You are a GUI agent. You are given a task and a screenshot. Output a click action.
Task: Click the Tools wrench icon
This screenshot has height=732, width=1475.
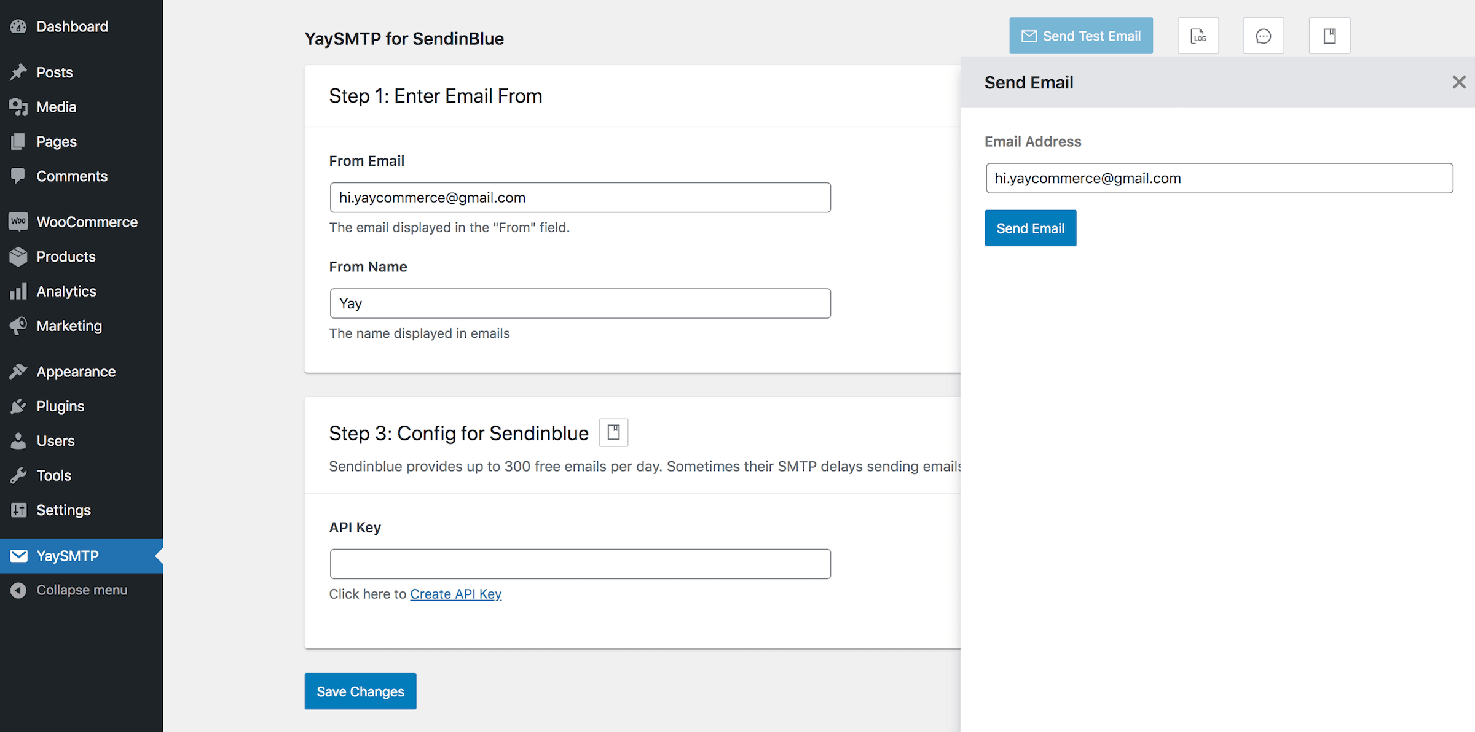click(x=18, y=475)
